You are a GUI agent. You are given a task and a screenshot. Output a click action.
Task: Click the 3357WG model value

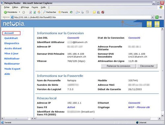click(133, 80)
